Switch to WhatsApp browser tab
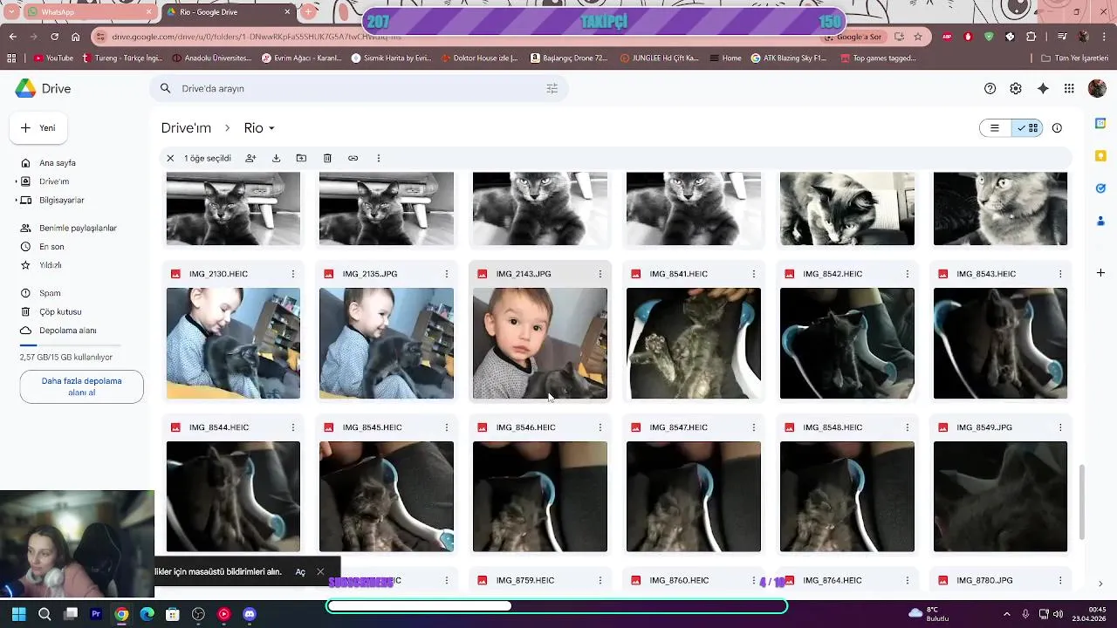 tap(87, 12)
